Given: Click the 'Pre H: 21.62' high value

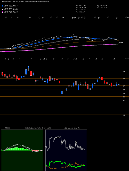Looking at the screenshot, I should coord(80,8).
